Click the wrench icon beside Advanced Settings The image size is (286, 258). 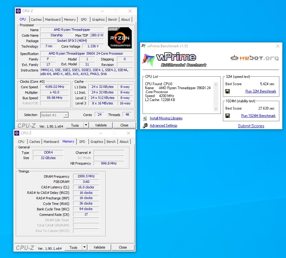145,125
